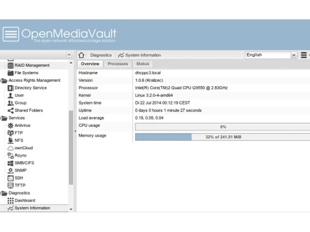The height and width of the screenshot is (232, 310).
Task: Click the sidebar vertical scrollbar thumb
Action: click(x=71, y=147)
